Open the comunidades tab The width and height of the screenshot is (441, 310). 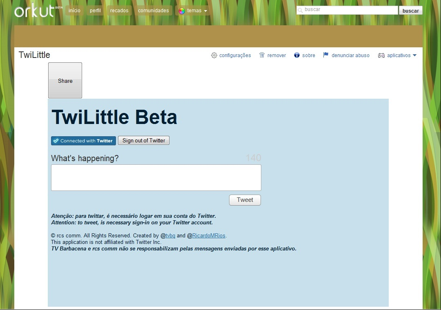(153, 11)
